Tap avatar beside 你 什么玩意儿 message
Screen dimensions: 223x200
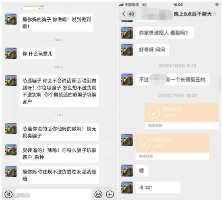(11, 53)
